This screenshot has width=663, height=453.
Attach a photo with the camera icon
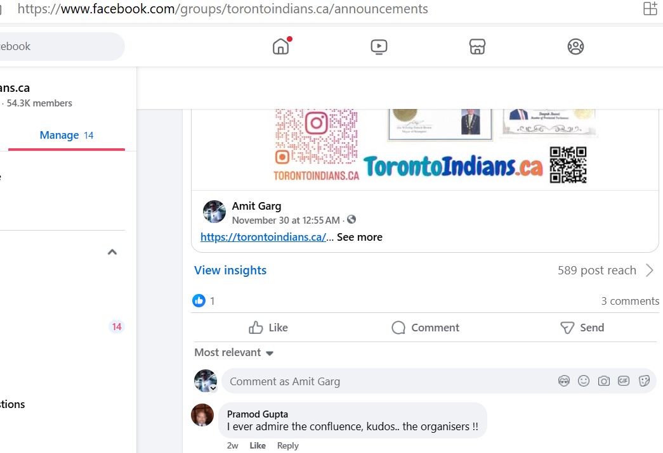[604, 381]
